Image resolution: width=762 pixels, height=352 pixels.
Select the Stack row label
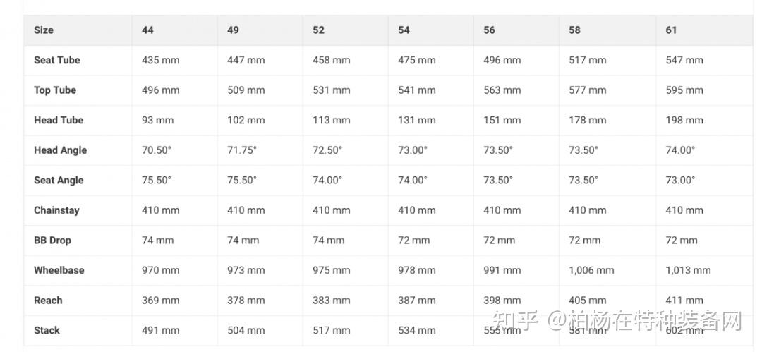click(x=47, y=330)
